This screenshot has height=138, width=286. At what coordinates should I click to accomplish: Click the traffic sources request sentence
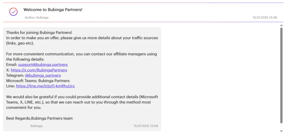pyautogui.click(x=82, y=41)
